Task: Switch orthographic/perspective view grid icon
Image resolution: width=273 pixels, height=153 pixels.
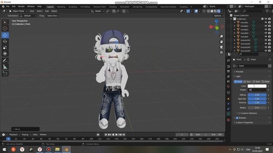Action: click(x=221, y=52)
